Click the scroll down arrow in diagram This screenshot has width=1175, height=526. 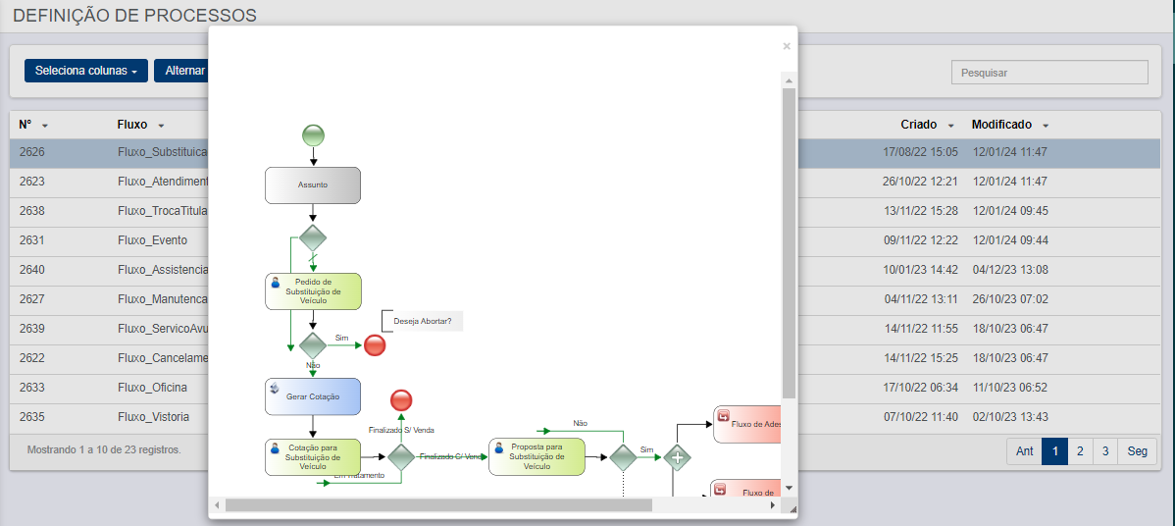[x=789, y=488]
